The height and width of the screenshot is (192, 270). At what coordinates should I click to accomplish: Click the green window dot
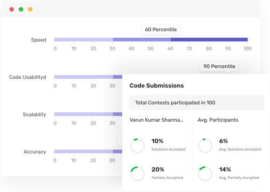click(x=21, y=9)
